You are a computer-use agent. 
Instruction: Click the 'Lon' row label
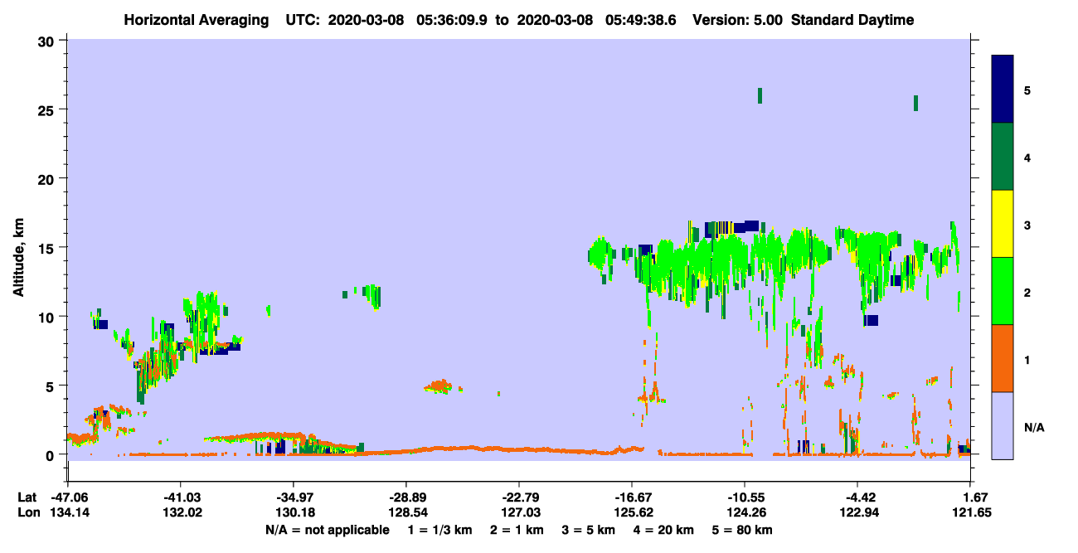point(27,512)
